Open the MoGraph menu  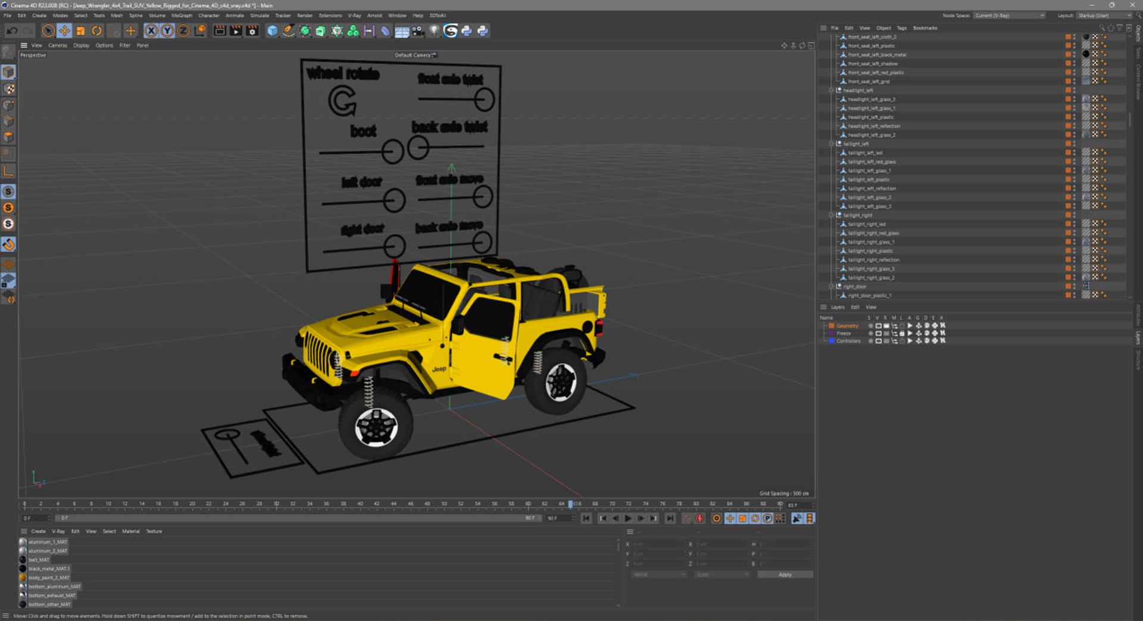coord(182,15)
